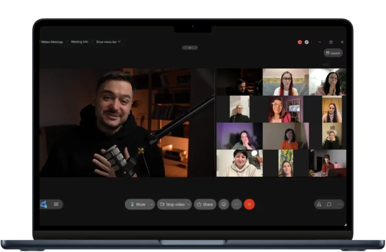Viewport: 386px width, 252px height.
Task: Mute the microphone
Action: pyautogui.click(x=138, y=204)
